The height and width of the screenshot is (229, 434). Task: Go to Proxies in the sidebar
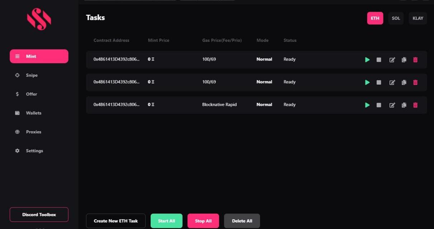tap(33, 132)
